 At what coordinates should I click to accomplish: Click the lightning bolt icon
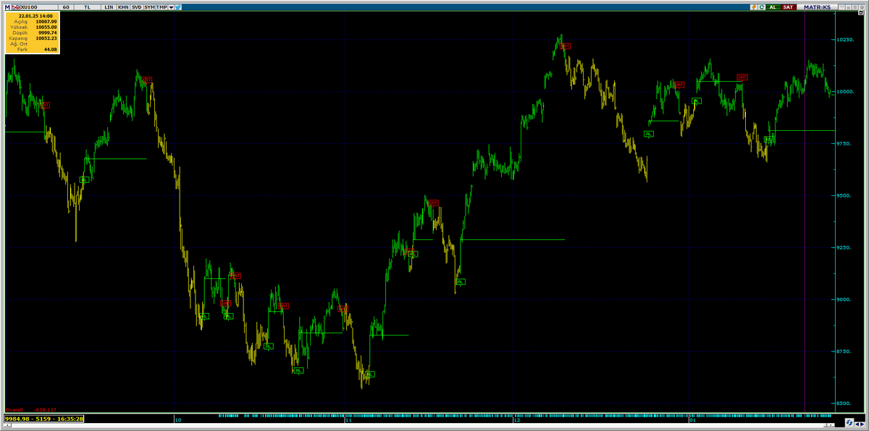pos(754,7)
